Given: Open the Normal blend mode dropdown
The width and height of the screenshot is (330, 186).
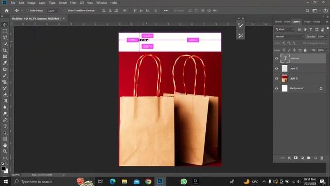Looking at the screenshot, I should pyautogui.click(x=290, y=37).
